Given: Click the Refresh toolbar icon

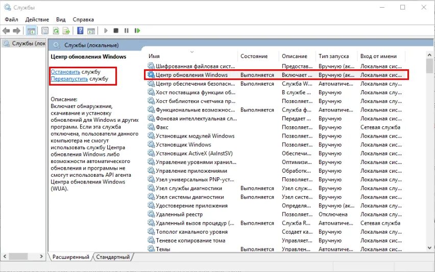Looking at the screenshot, I should [56, 31].
